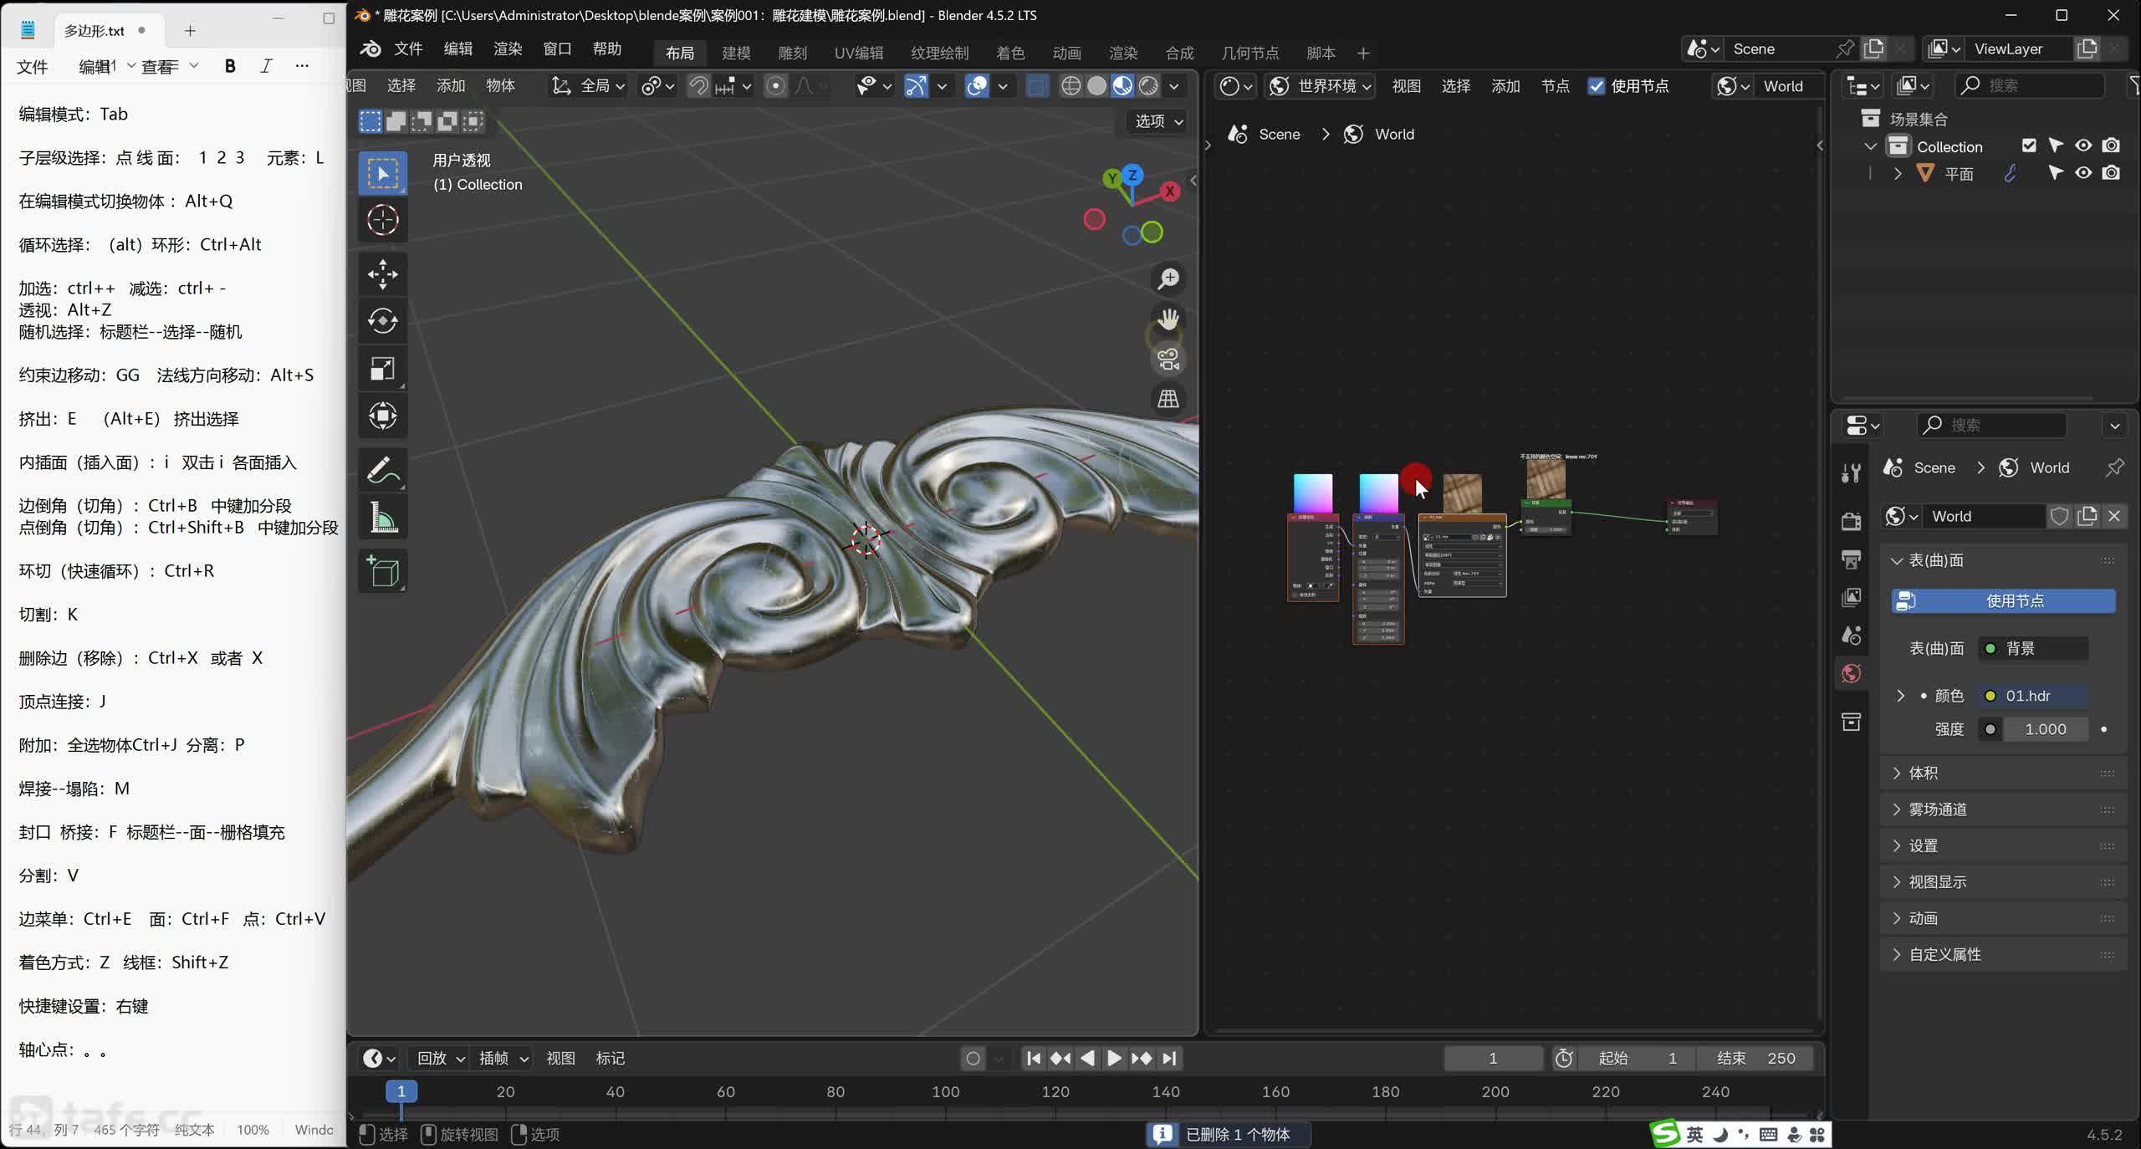Expand the 体积 panel
The image size is (2141, 1149).
(x=1922, y=773)
